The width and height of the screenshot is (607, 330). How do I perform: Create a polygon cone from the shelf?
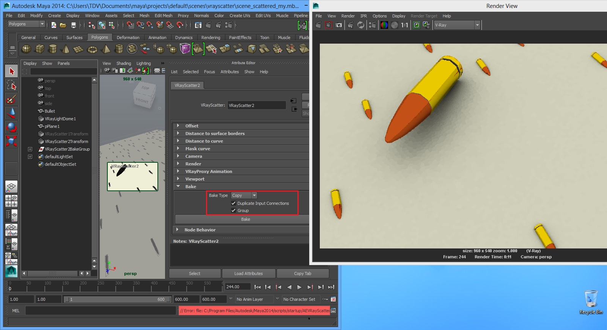coord(66,49)
